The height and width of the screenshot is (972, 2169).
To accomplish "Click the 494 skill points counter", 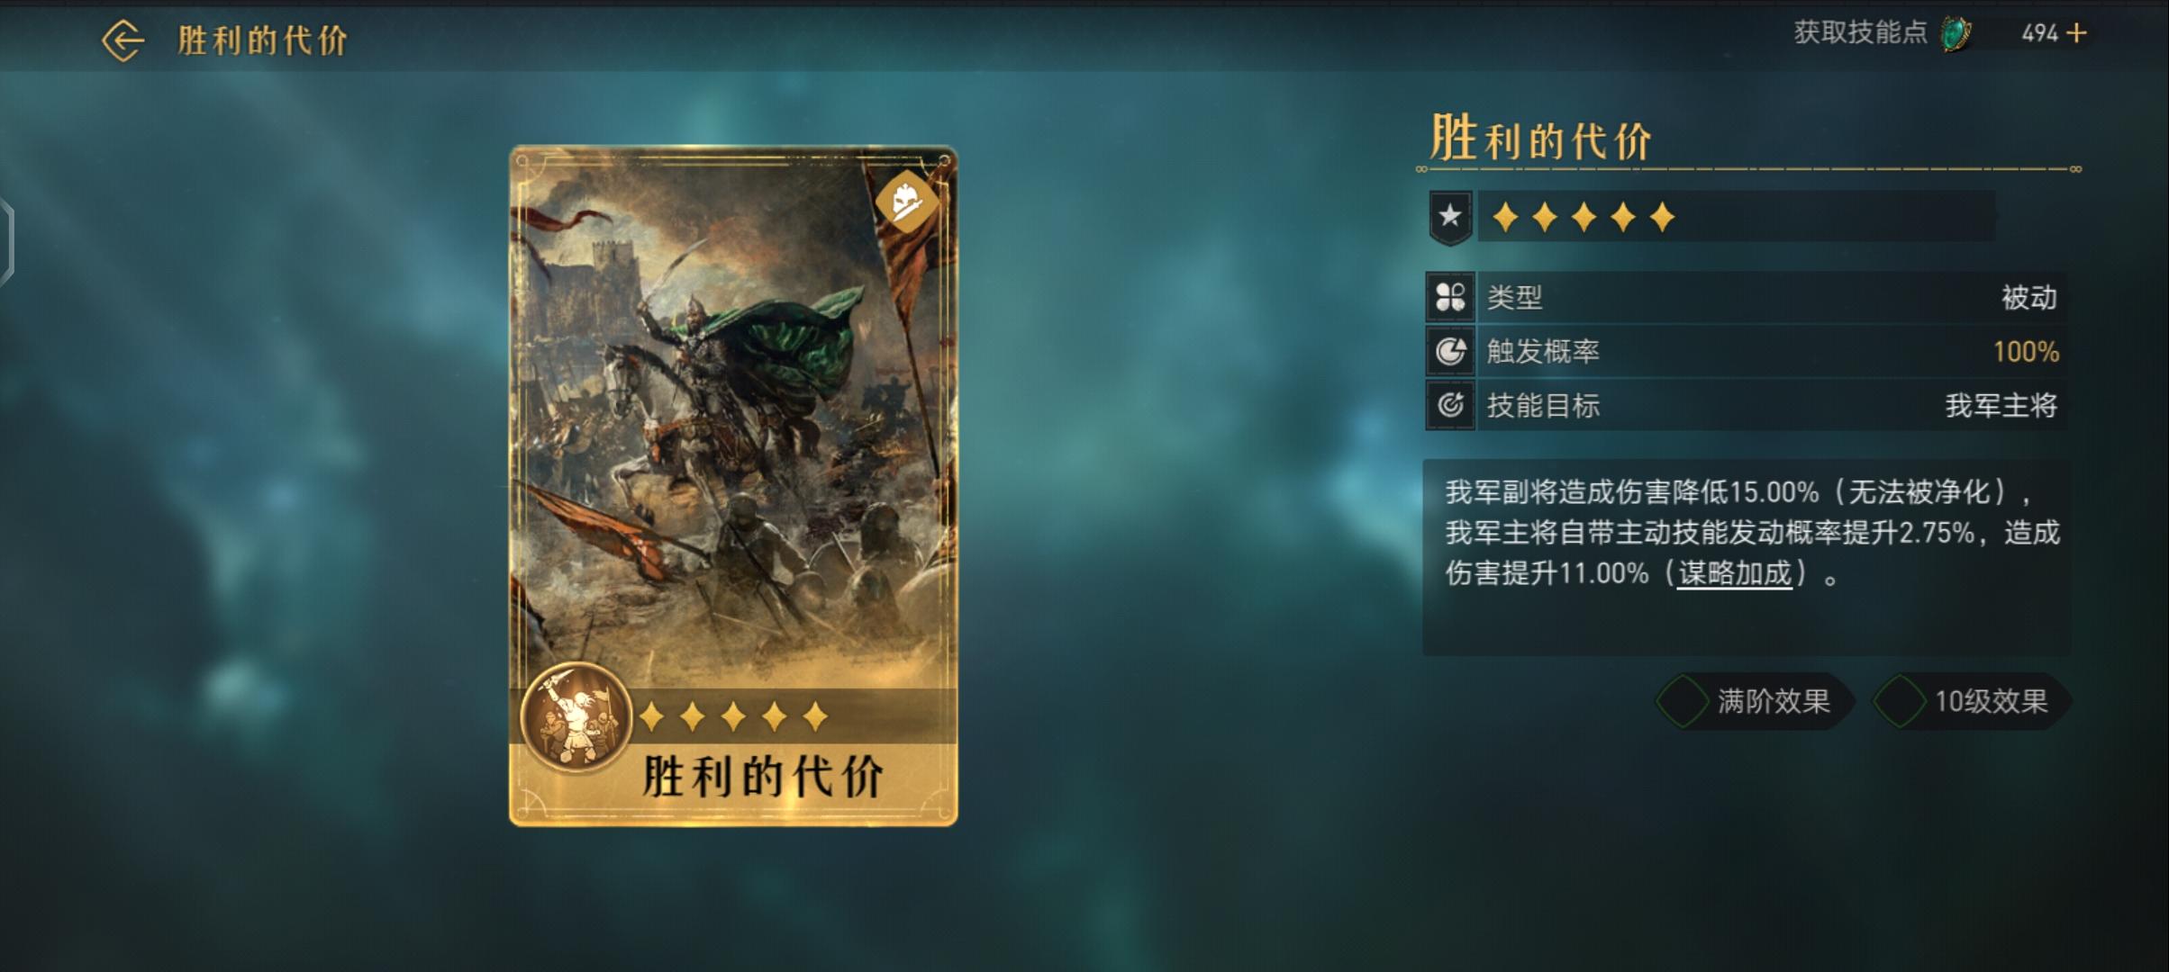I will [x=2040, y=33].
